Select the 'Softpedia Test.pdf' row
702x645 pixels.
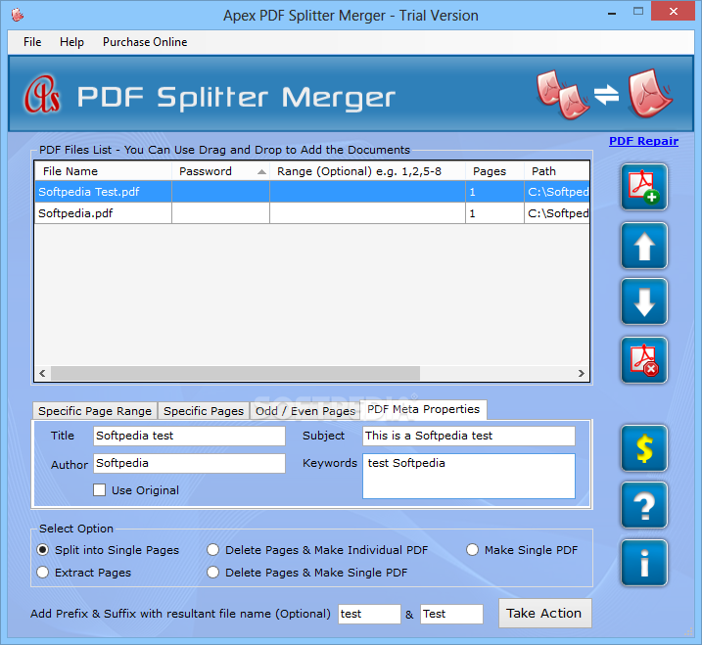[x=312, y=192]
